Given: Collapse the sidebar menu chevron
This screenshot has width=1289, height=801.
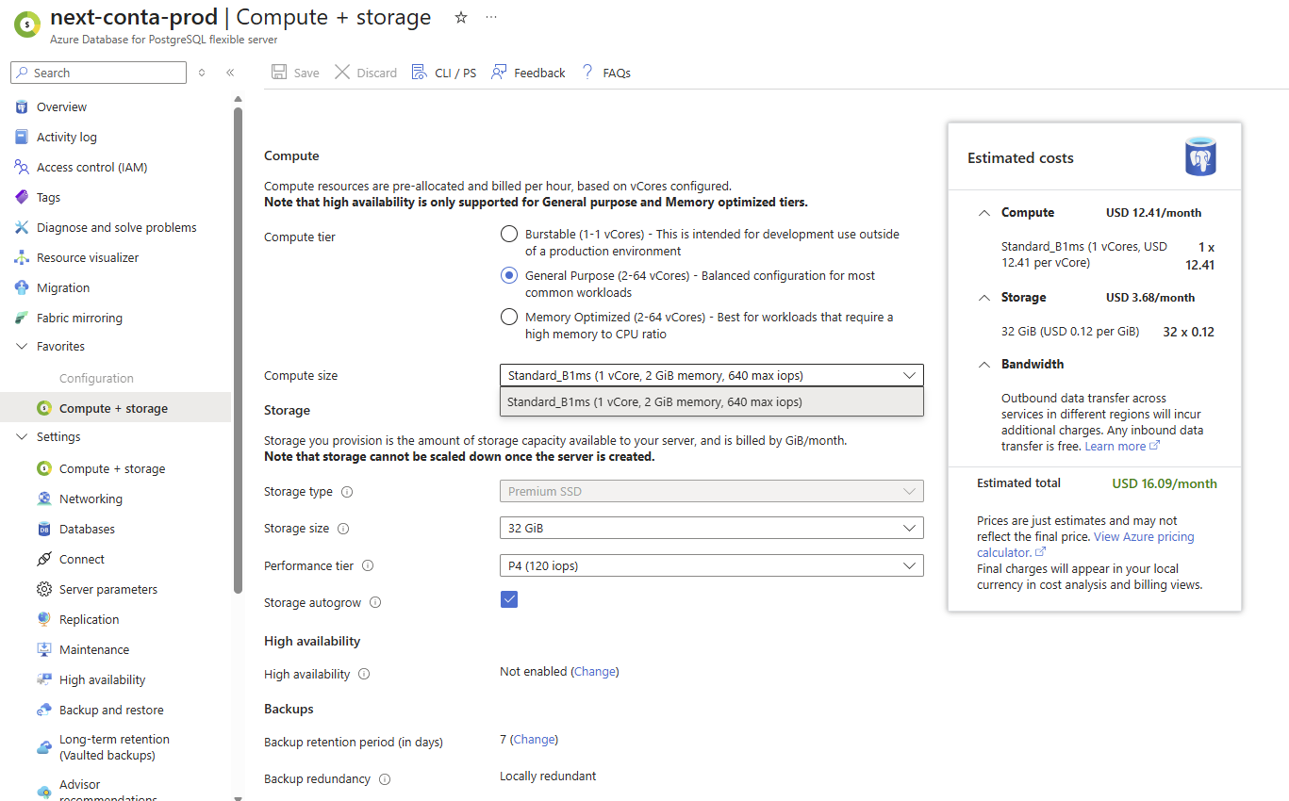Looking at the screenshot, I should click(230, 73).
